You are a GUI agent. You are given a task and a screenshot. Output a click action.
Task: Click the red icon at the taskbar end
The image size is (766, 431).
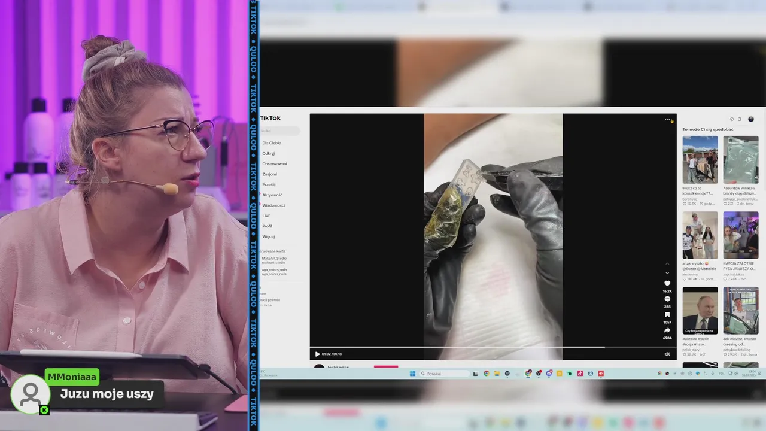click(x=601, y=374)
